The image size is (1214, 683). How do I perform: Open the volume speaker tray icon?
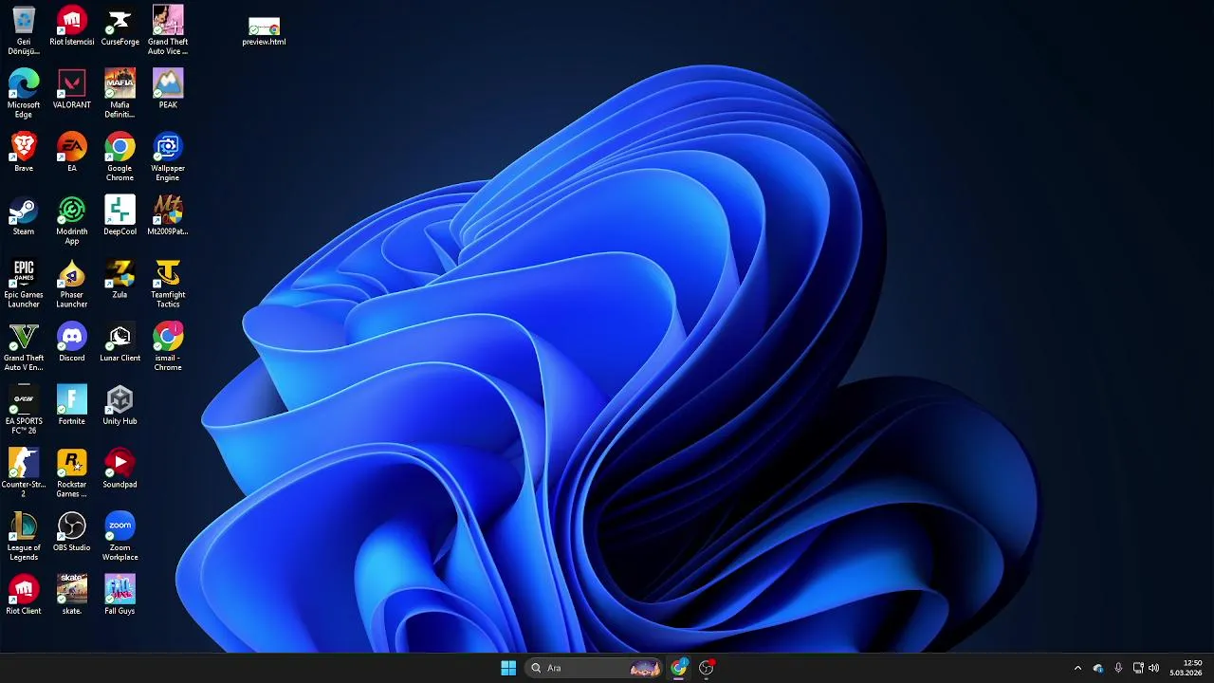click(1154, 668)
